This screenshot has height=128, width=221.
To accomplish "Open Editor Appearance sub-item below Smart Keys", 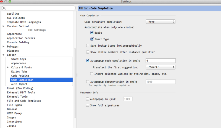I will tap(19, 63).
